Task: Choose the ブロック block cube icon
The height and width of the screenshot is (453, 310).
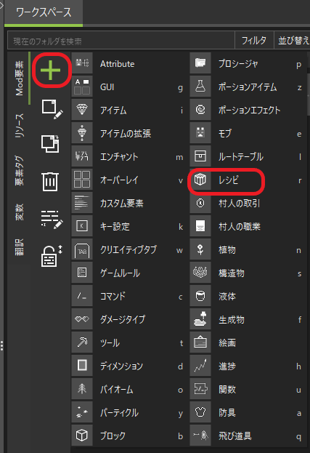Action: click(x=82, y=435)
